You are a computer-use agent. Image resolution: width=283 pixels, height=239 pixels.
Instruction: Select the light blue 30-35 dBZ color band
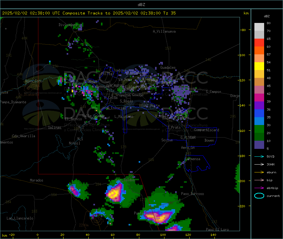(259, 121)
